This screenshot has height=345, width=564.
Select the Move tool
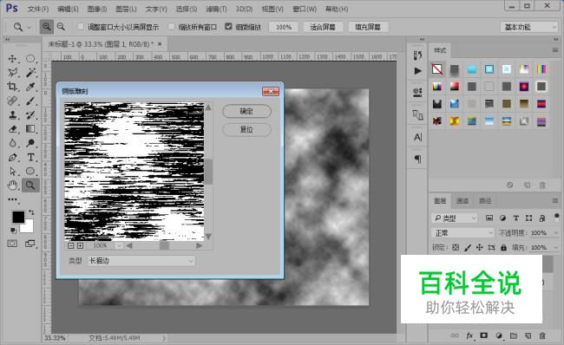click(x=13, y=59)
